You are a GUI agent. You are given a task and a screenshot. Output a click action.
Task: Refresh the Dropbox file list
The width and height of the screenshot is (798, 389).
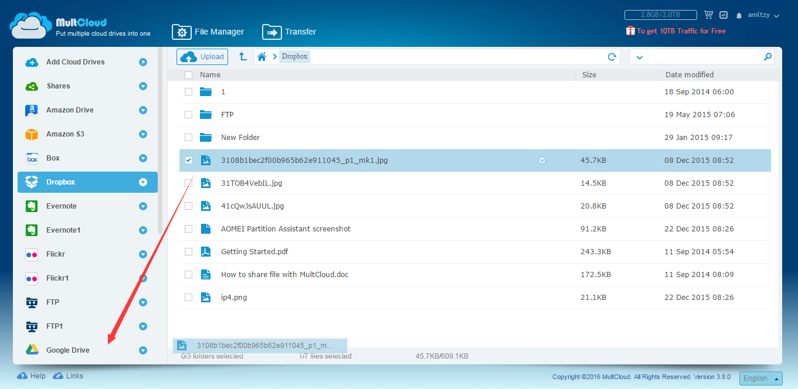coord(612,57)
